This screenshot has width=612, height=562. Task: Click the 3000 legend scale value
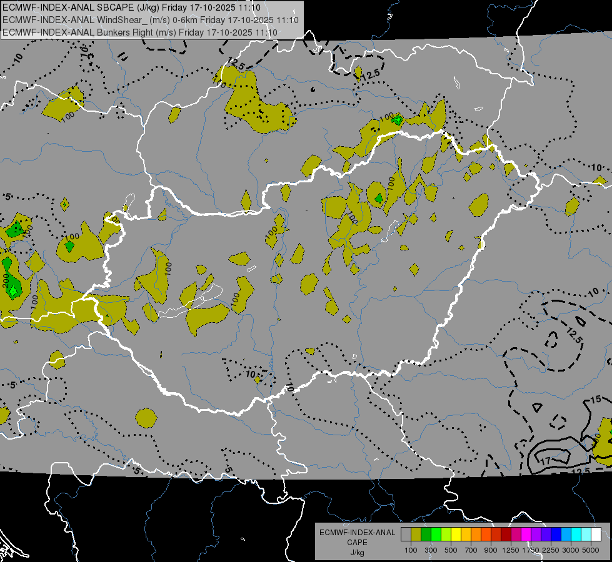(x=571, y=550)
